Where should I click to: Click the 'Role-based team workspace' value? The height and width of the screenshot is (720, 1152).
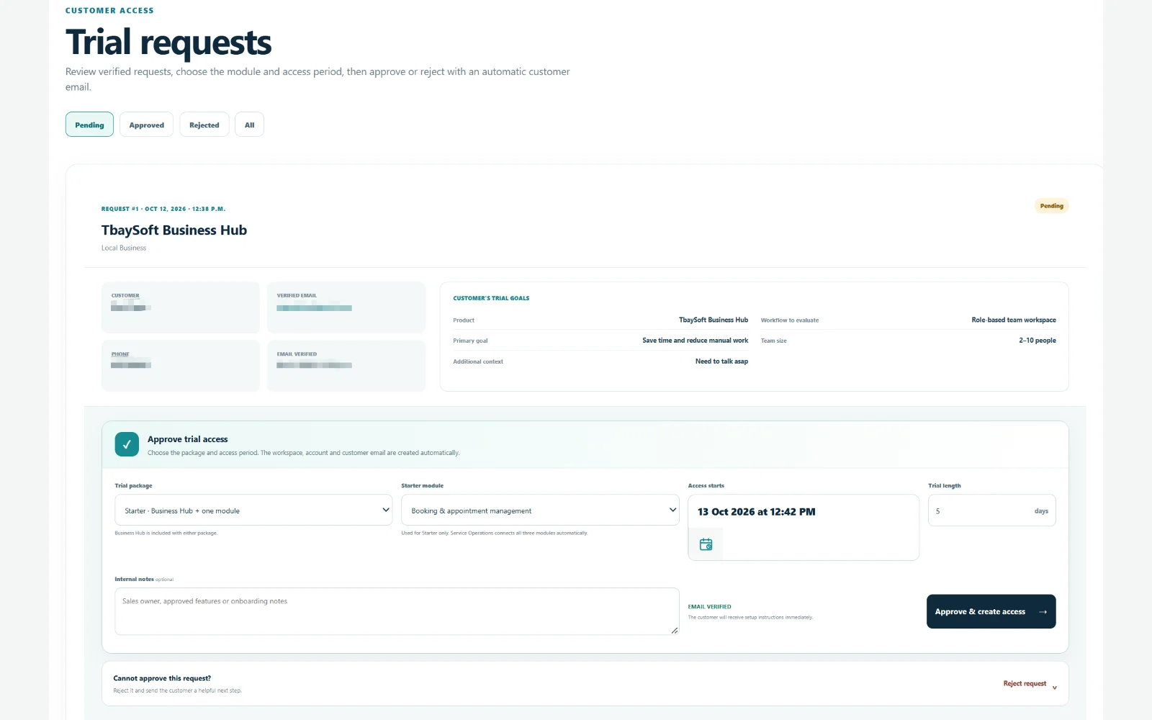click(x=1014, y=320)
